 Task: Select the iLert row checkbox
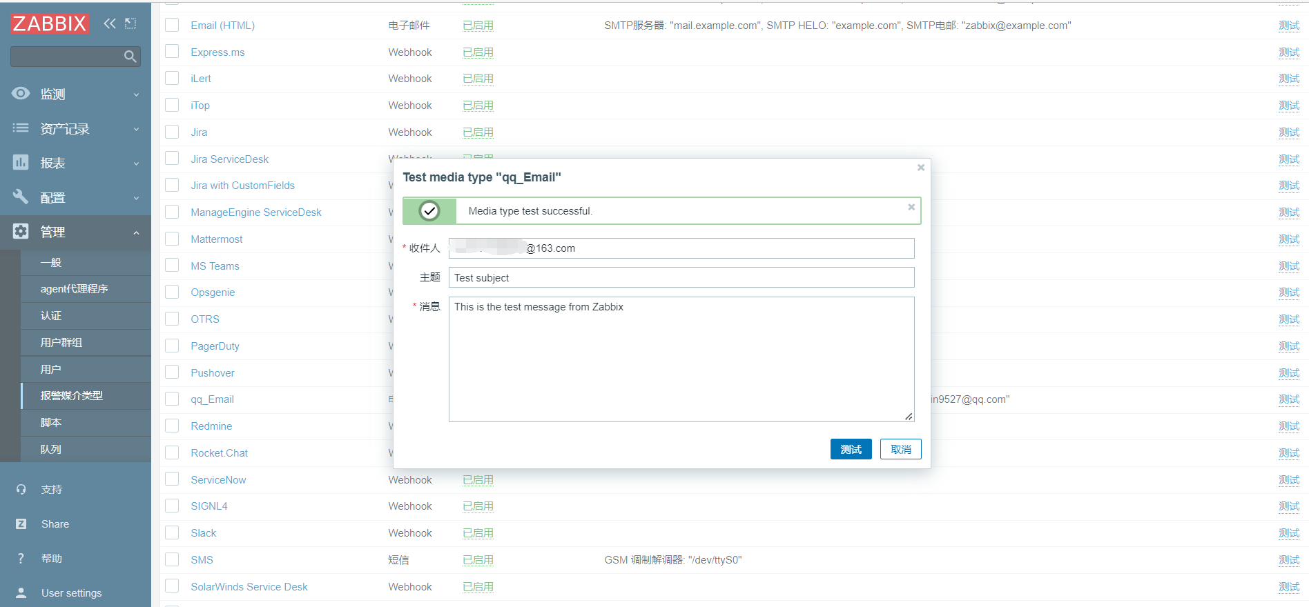pos(172,78)
